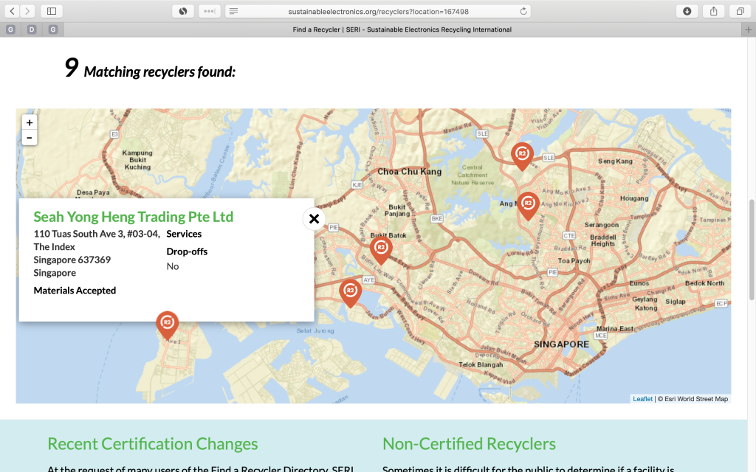Click the recycler pin in western Tuas area
This screenshot has width=756, height=472.
pos(167,323)
